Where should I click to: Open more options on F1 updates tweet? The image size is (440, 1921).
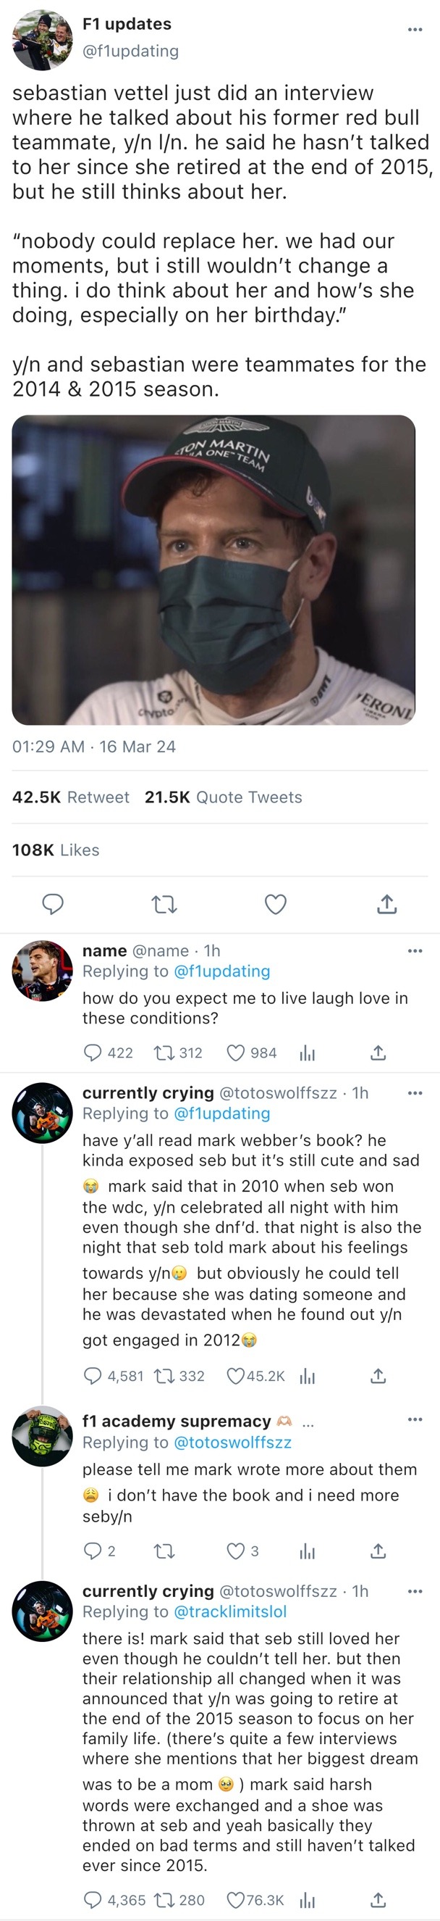(x=415, y=29)
